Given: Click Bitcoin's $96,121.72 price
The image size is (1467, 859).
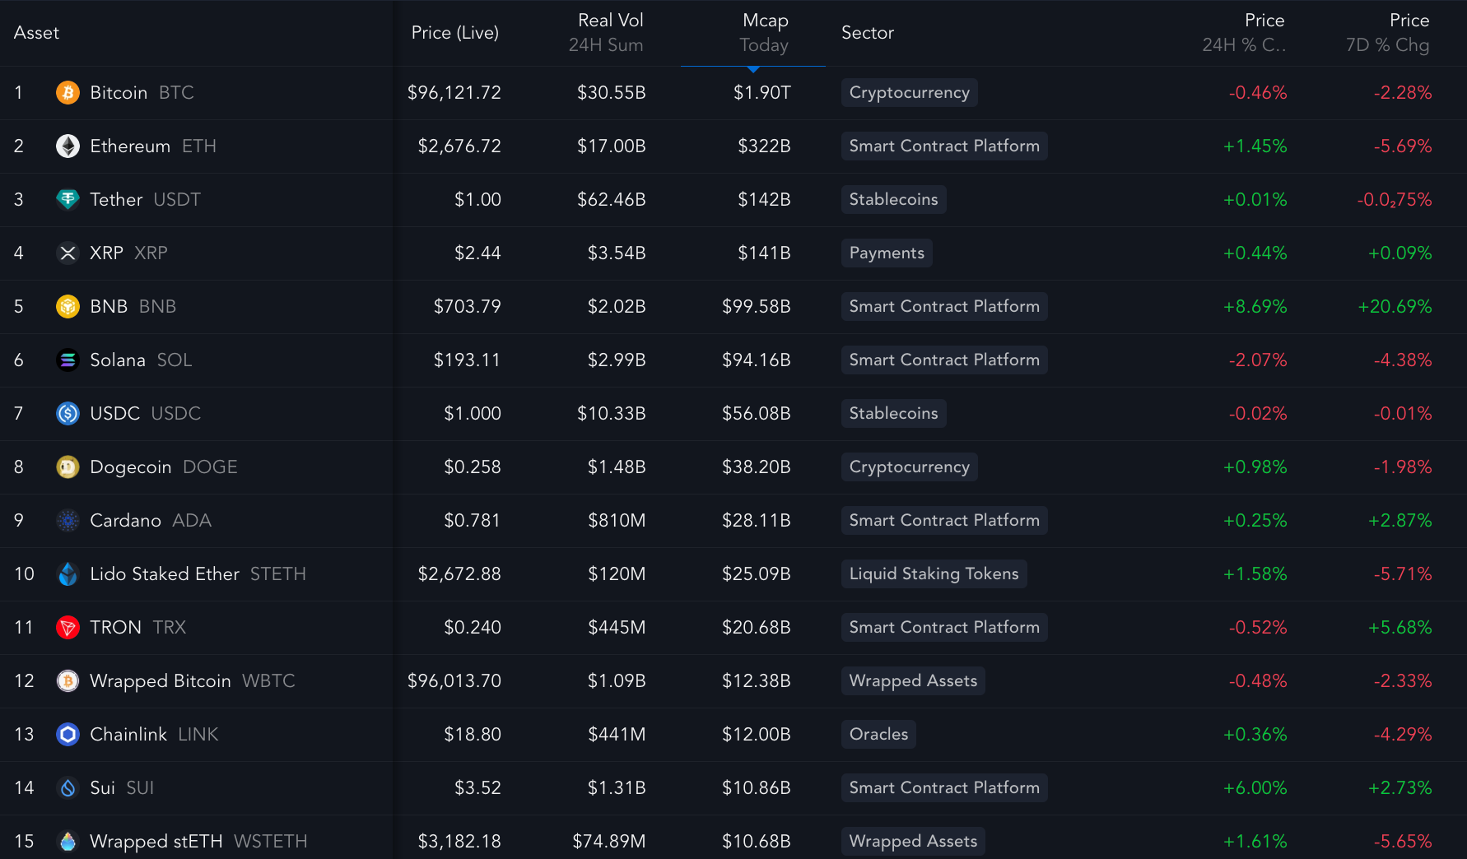Looking at the screenshot, I should 454,93.
